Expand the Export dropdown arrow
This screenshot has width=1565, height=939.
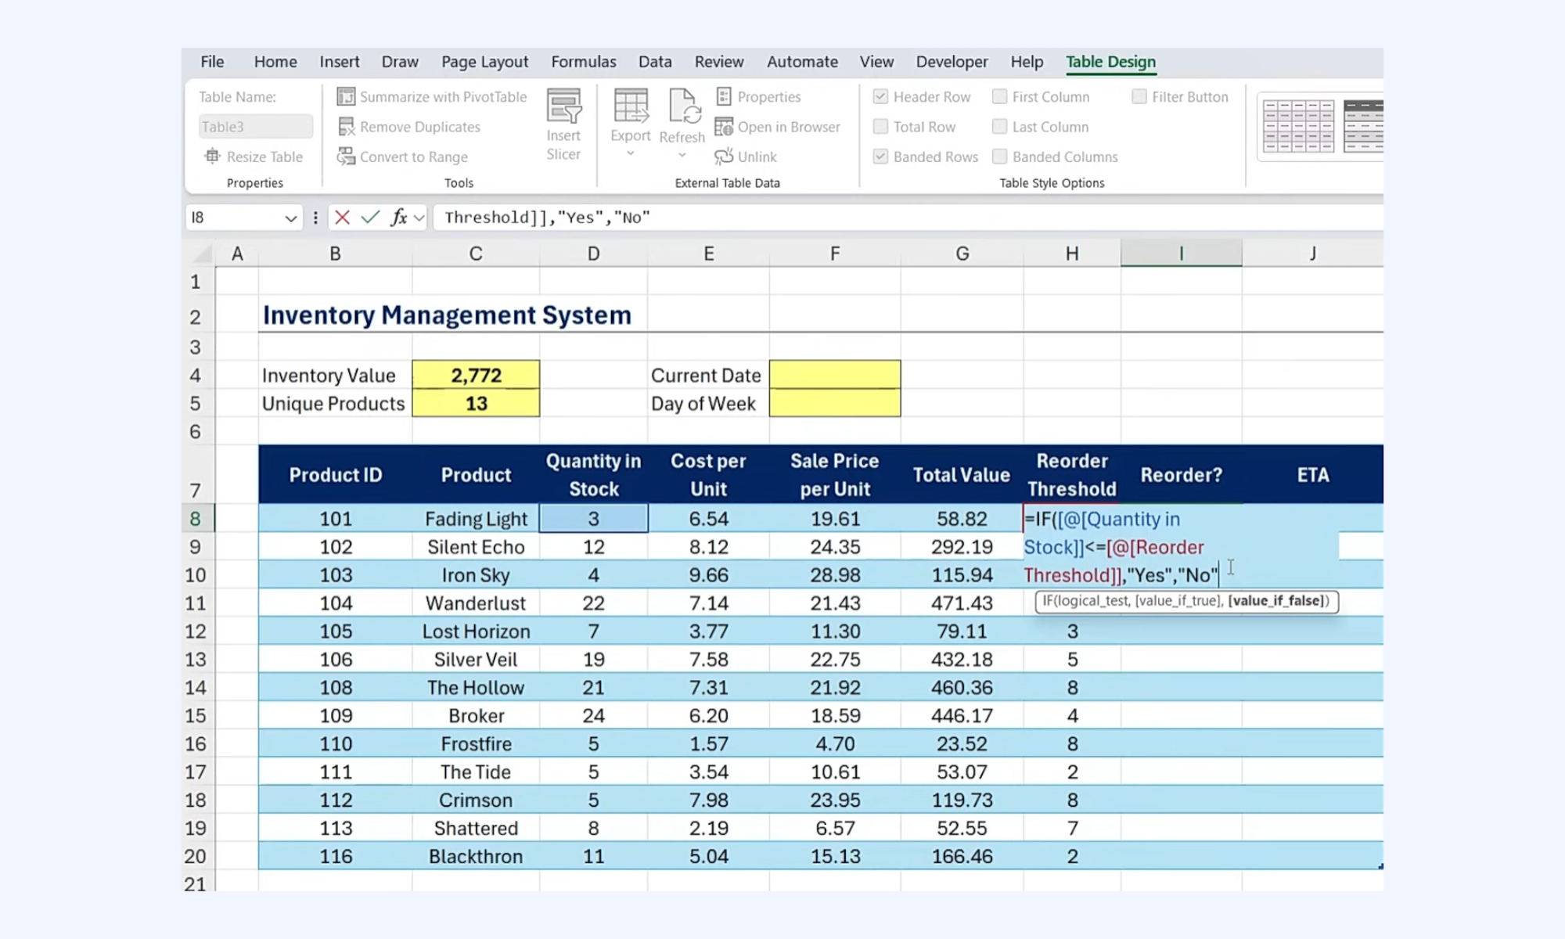[631, 154]
